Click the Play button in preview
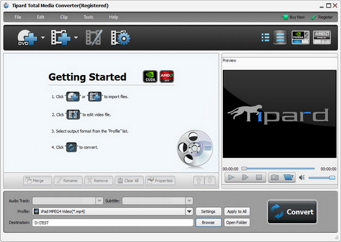This screenshot has height=242, width=341. 231,177
